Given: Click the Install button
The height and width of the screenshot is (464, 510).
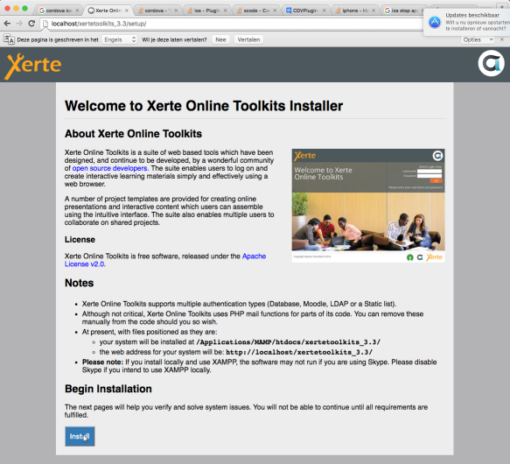Looking at the screenshot, I should point(80,436).
